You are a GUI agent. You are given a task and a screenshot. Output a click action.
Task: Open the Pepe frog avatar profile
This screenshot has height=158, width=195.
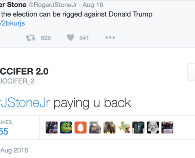[x=66, y=128]
